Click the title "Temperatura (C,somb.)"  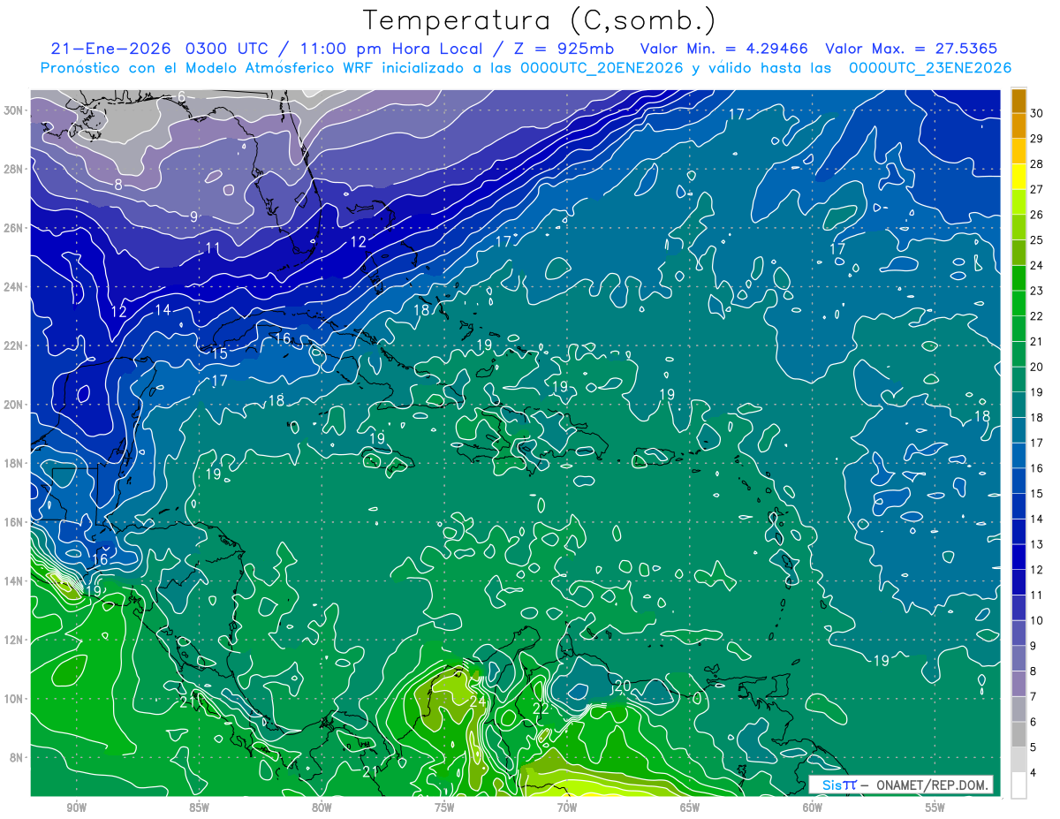click(x=539, y=20)
